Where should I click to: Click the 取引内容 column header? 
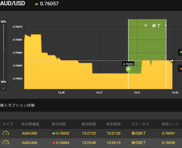point(59,124)
